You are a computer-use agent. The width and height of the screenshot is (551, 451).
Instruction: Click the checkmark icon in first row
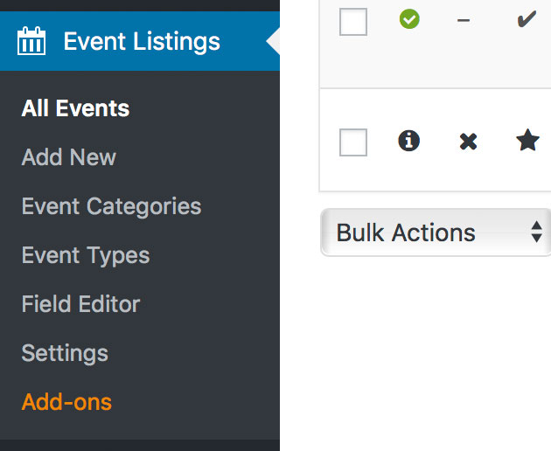(527, 19)
